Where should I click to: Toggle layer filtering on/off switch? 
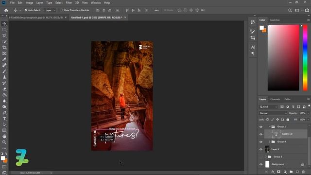click(x=309, y=106)
